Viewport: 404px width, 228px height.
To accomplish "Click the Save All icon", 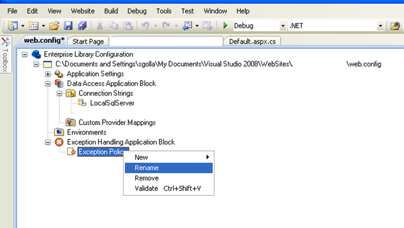I will [83, 25].
